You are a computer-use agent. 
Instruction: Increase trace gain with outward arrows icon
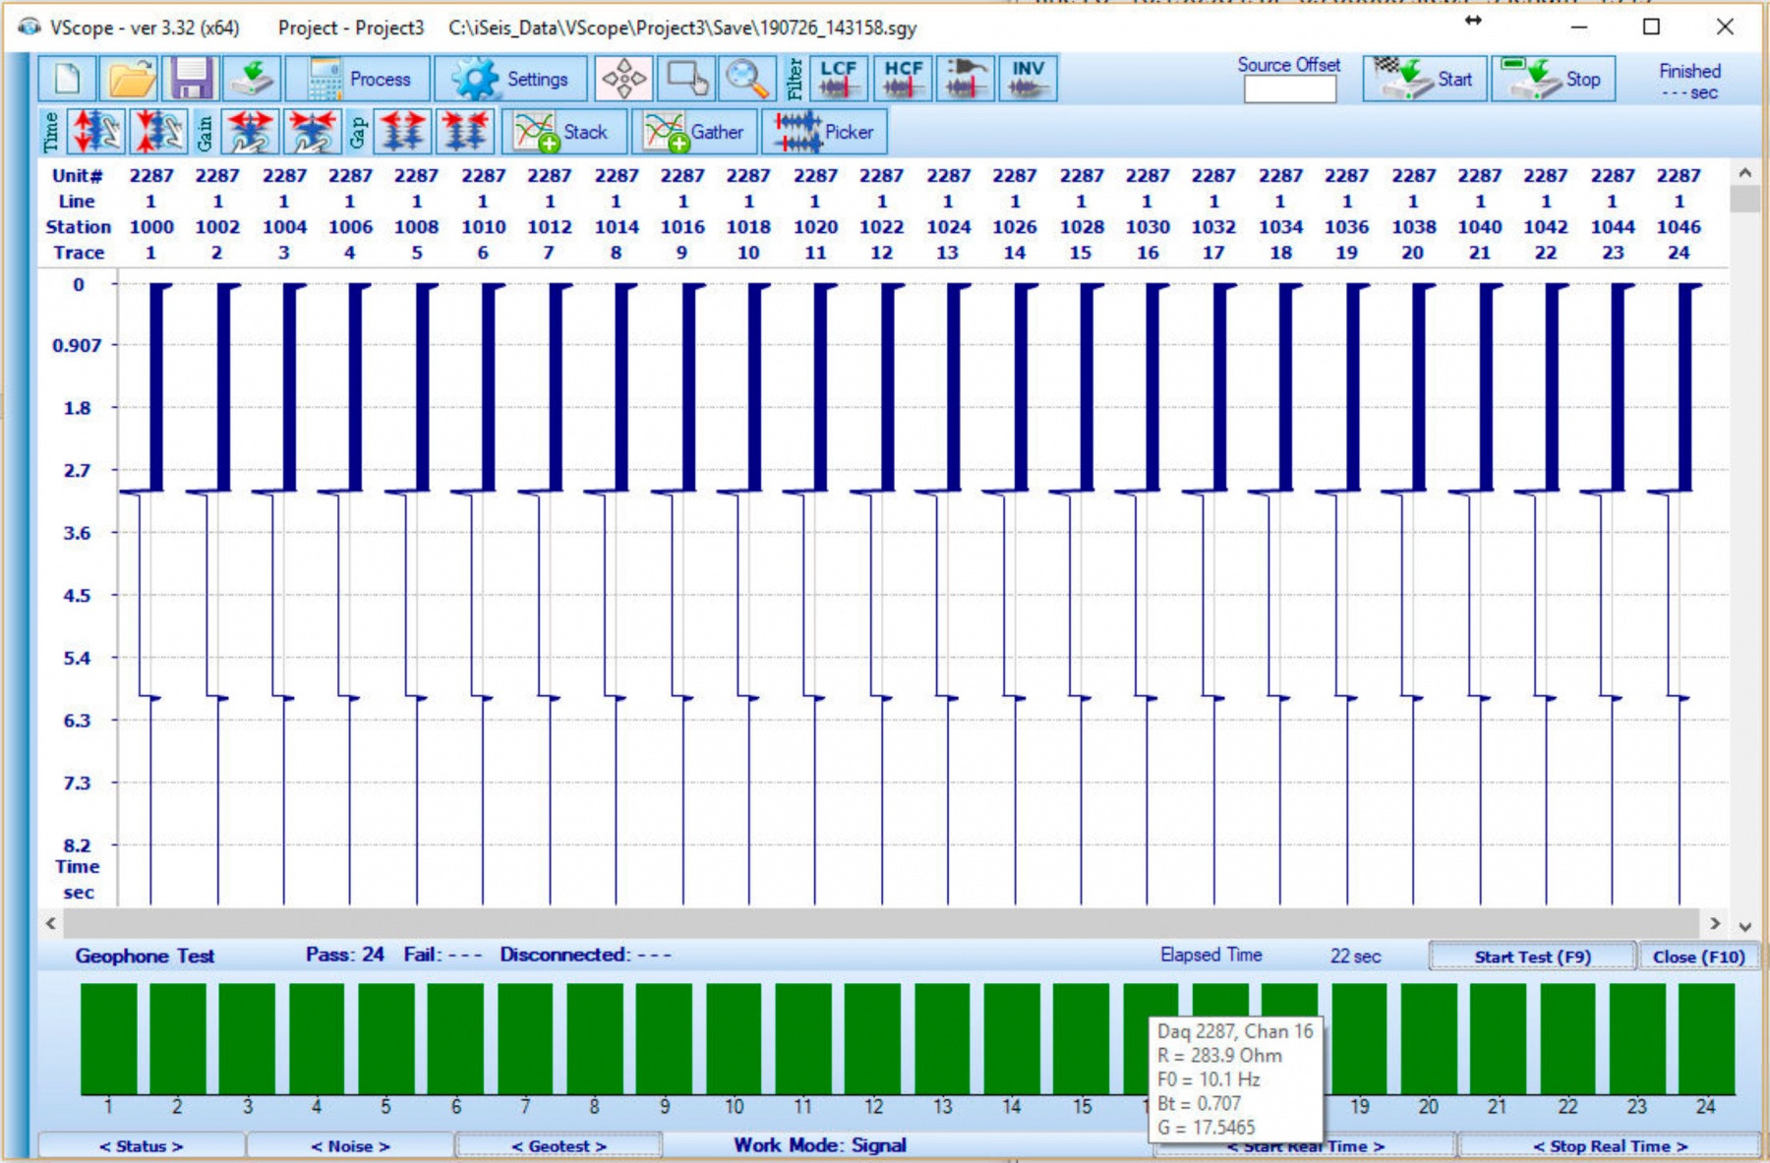point(249,132)
